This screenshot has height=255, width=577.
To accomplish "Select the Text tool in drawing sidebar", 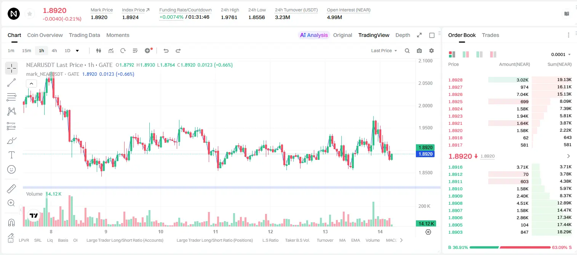I will pos(11,155).
